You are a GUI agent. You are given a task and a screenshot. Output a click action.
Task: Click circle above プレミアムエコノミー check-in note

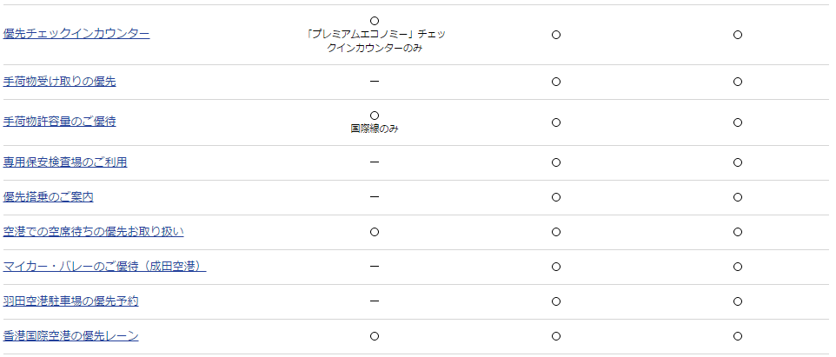click(375, 21)
